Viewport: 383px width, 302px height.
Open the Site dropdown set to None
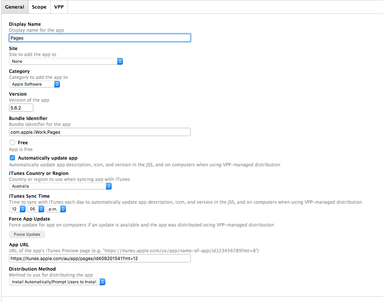(66, 61)
